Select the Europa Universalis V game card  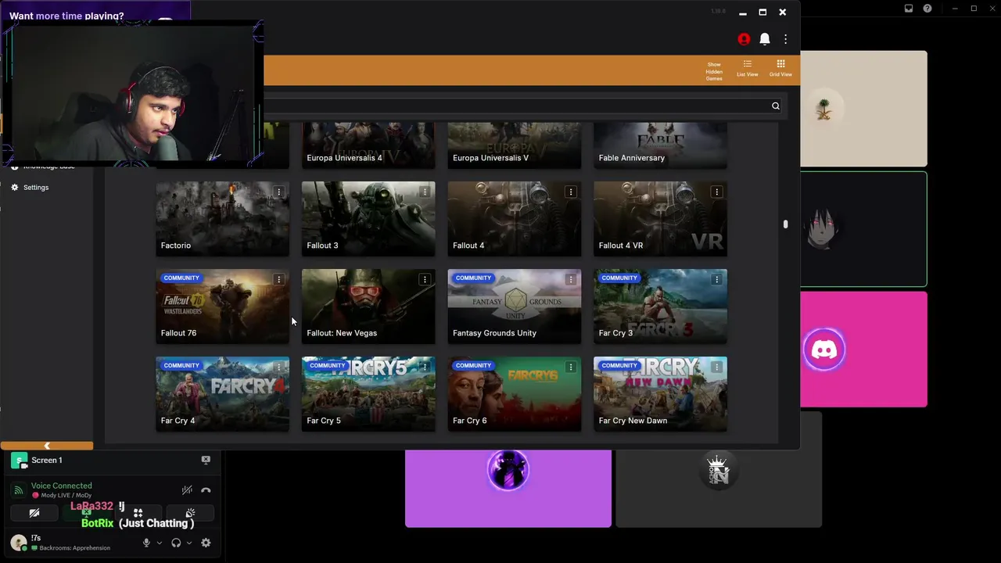point(515,145)
